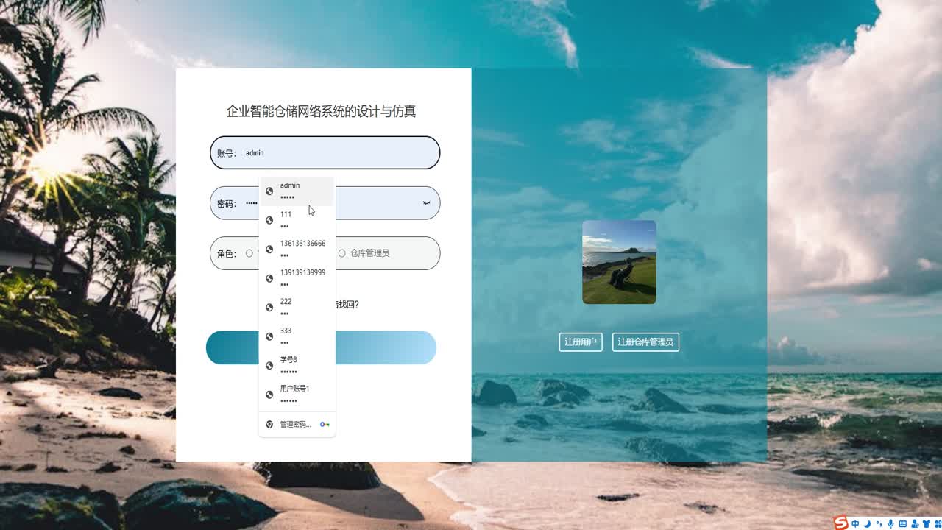Click the seaside photo thumbnail
The image size is (942, 530).
point(619,262)
